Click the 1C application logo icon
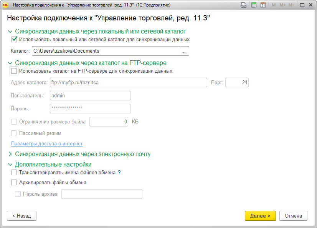The width and height of the screenshot is (317, 228). pos(5,5)
